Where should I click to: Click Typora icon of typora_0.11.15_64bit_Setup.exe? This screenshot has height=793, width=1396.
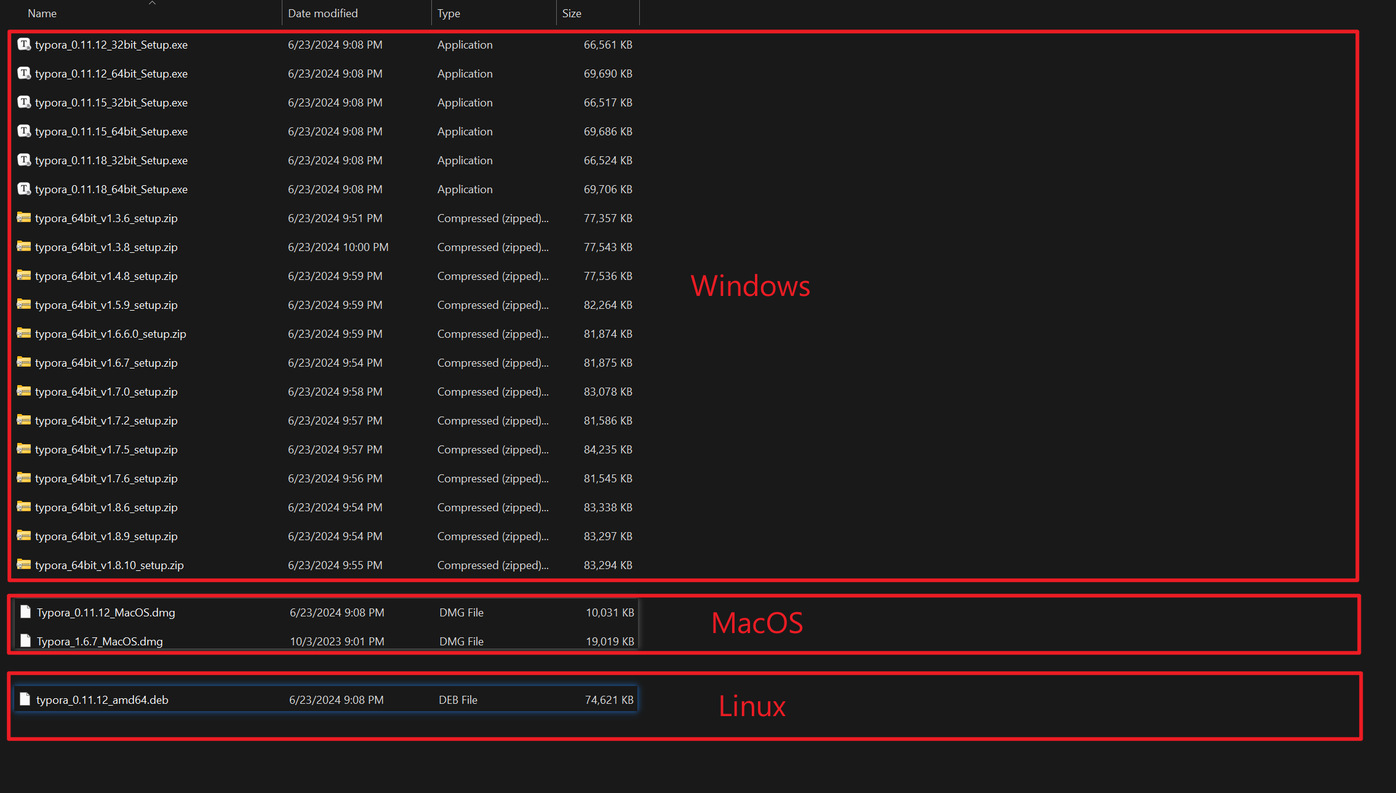tap(24, 131)
